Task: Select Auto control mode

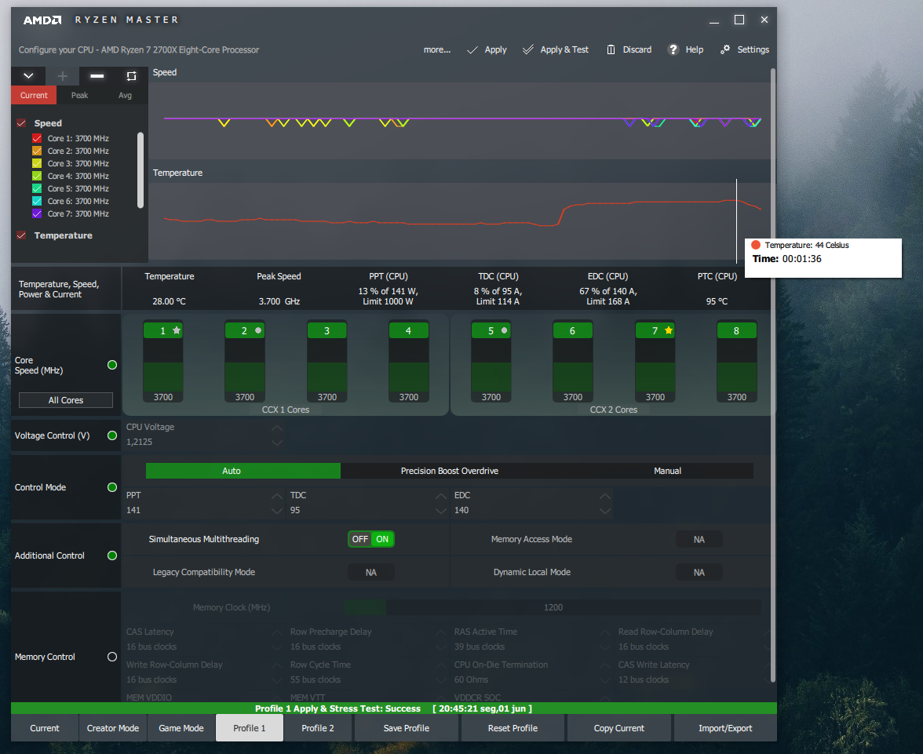Action: coord(243,471)
